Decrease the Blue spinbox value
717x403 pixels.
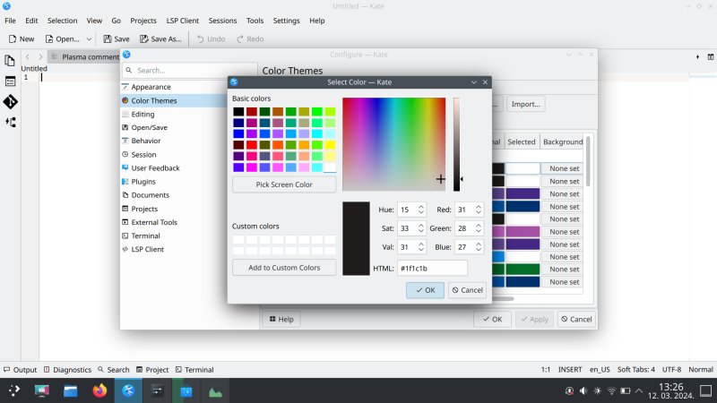coord(479,250)
